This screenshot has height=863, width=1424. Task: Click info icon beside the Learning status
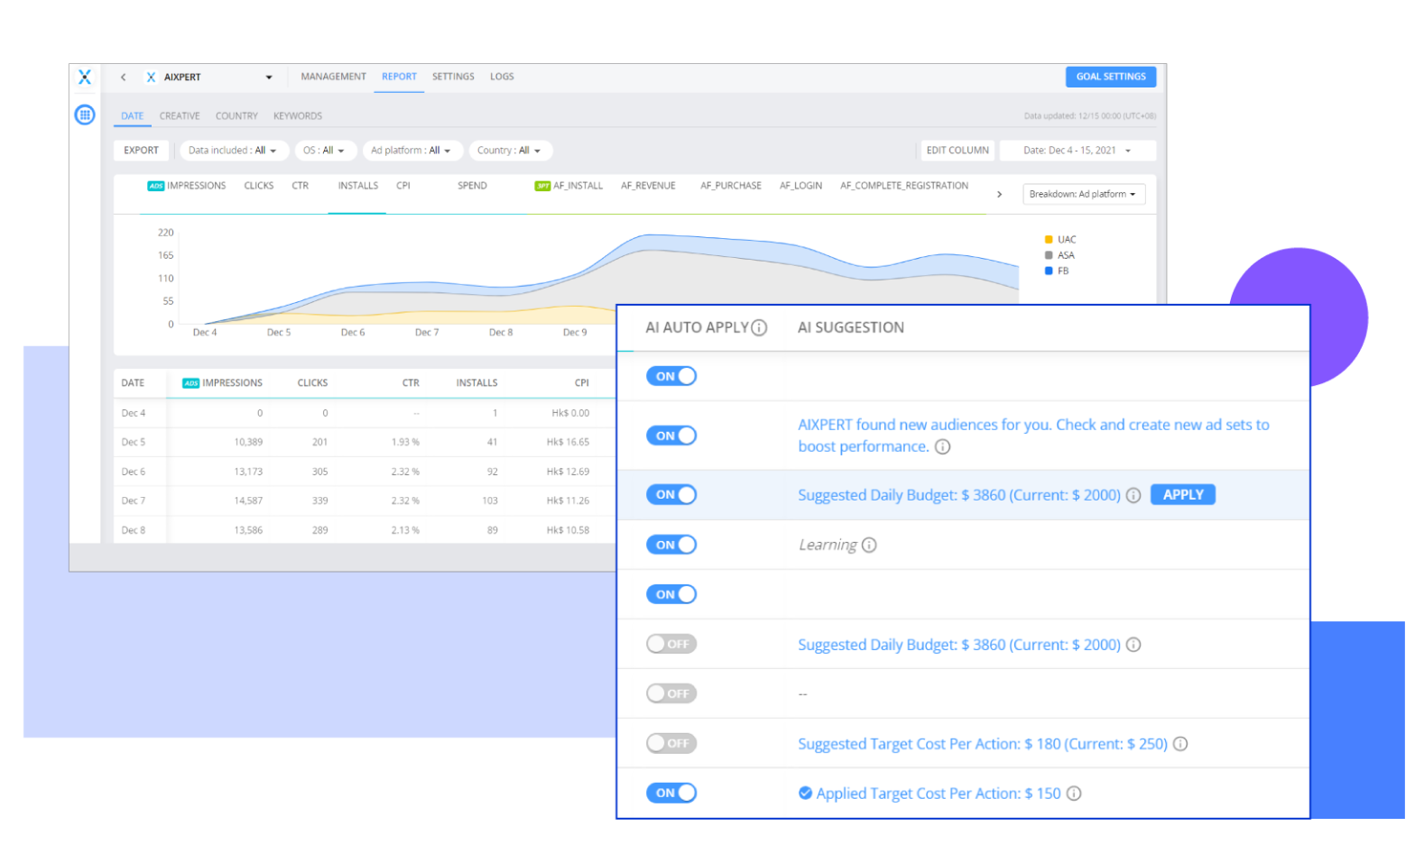pyautogui.click(x=869, y=545)
